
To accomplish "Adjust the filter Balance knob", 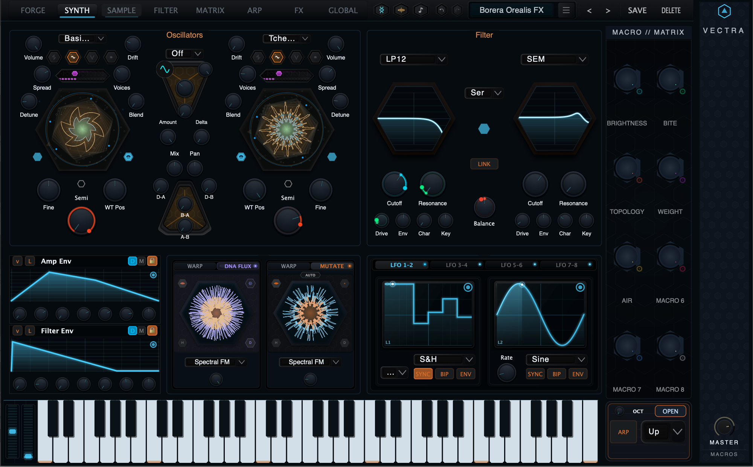I will 484,208.
